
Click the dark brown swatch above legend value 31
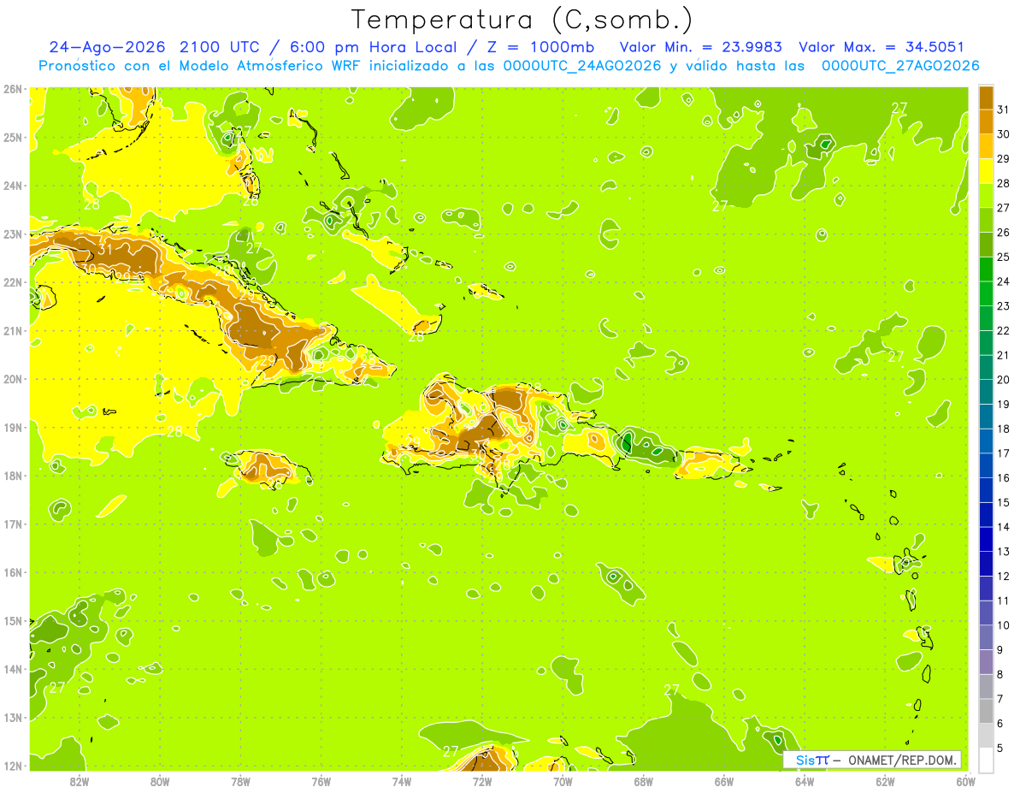(x=987, y=97)
